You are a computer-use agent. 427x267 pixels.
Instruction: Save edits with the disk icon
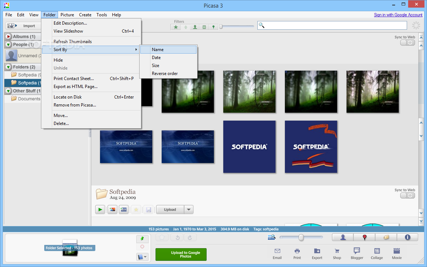[x=148, y=209]
